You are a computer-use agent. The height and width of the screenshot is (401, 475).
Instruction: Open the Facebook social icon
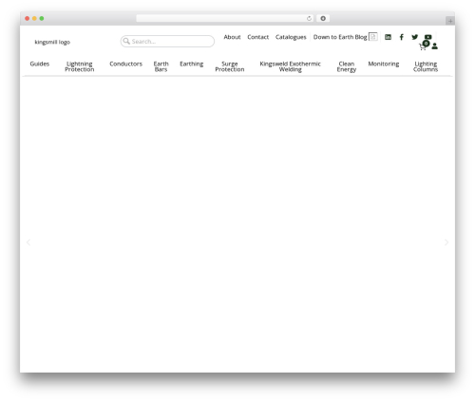(x=401, y=37)
